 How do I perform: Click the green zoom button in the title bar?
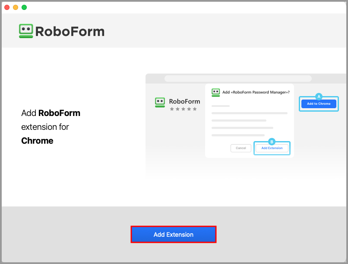click(x=24, y=7)
